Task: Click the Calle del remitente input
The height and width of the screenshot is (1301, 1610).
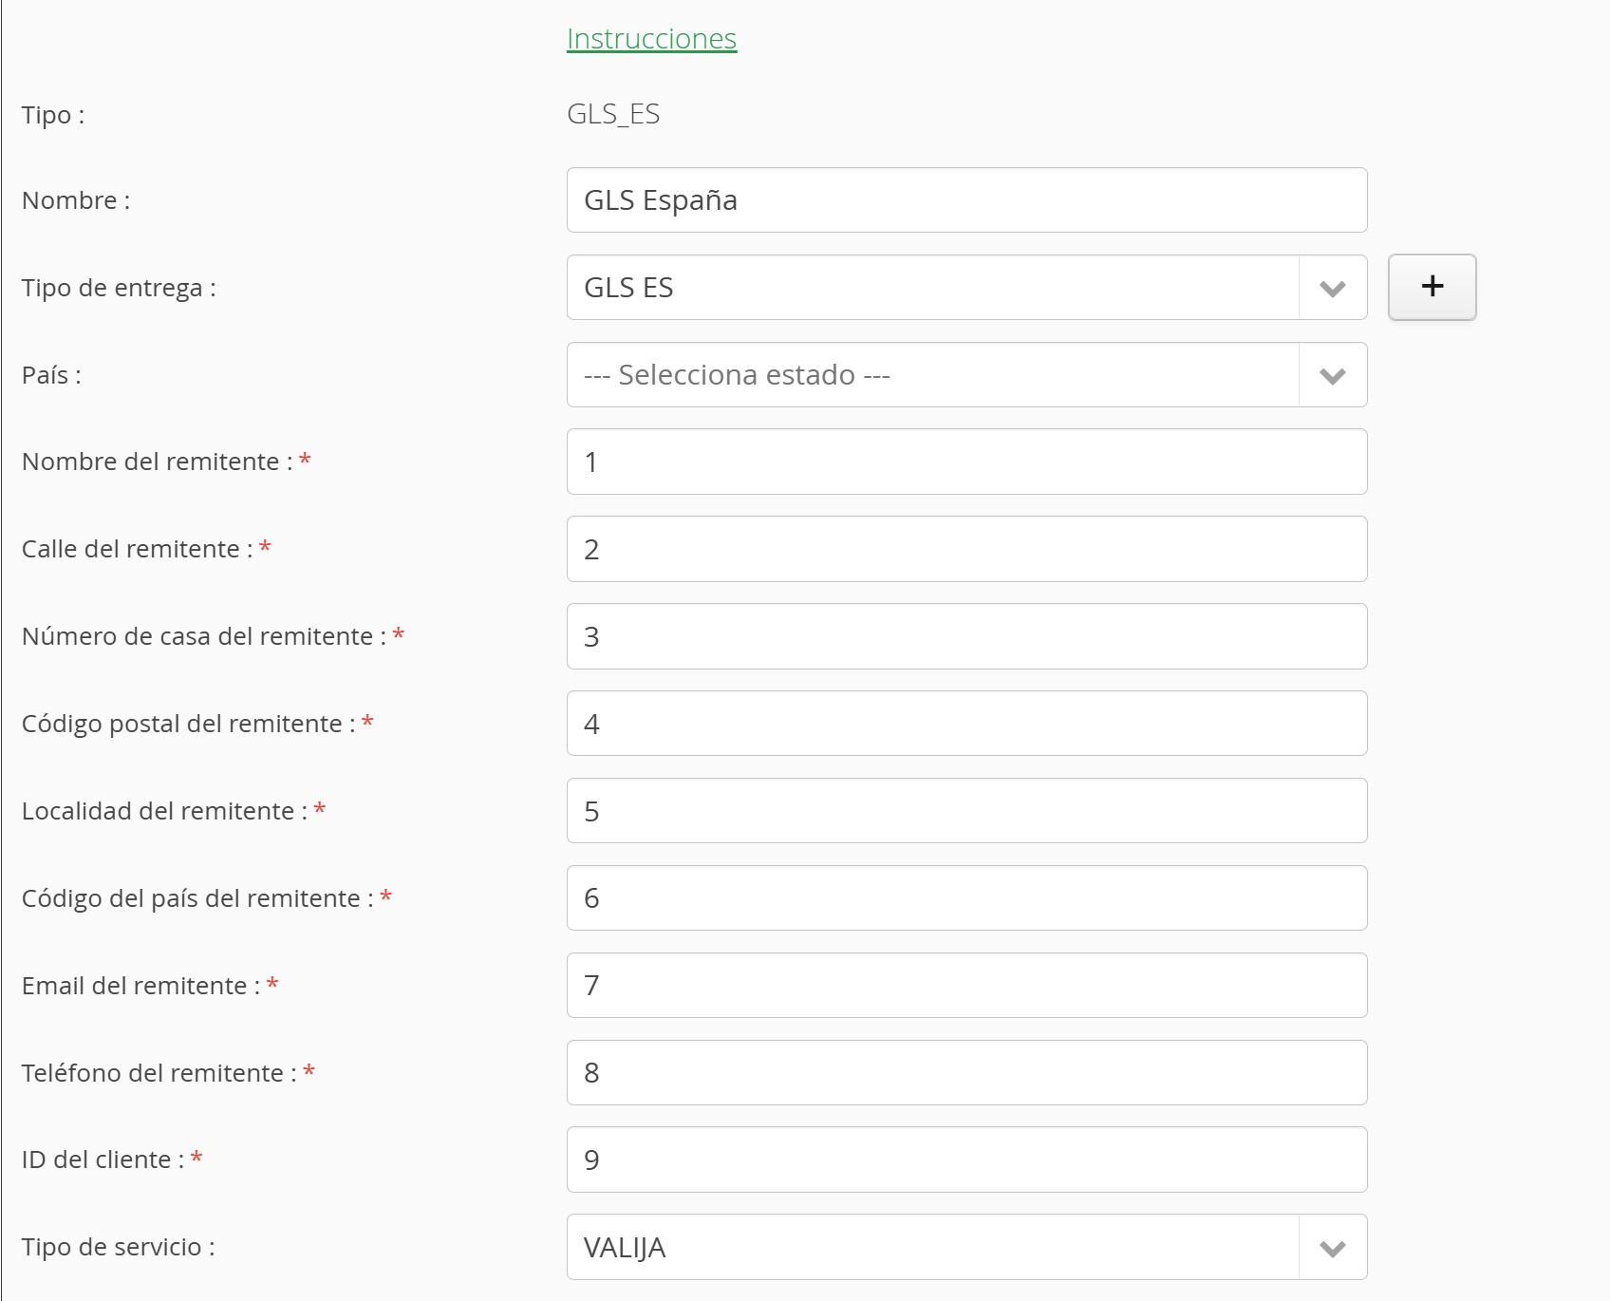Action: [966, 549]
